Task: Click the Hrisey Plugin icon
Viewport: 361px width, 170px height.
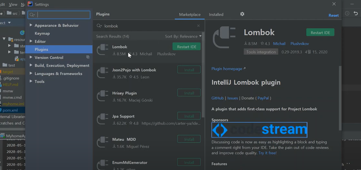Action: [x=102, y=96]
